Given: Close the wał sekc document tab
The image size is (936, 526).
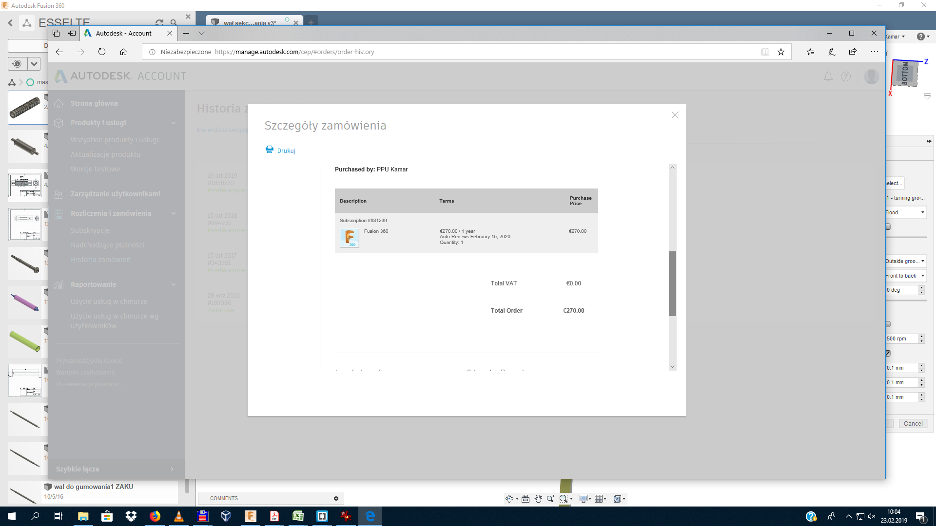Looking at the screenshot, I should pyautogui.click(x=296, y=22).
